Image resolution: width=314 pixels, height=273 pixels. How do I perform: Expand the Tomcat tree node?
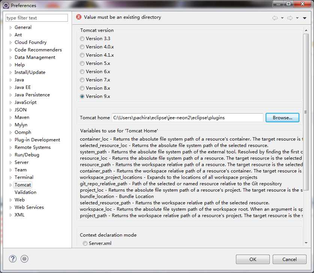pyautogui.click(x=11, y=185)
